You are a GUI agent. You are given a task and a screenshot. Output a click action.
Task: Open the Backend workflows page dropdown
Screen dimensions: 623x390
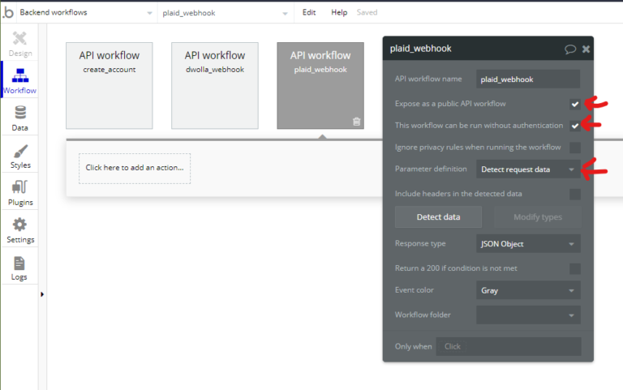[86, 13]
